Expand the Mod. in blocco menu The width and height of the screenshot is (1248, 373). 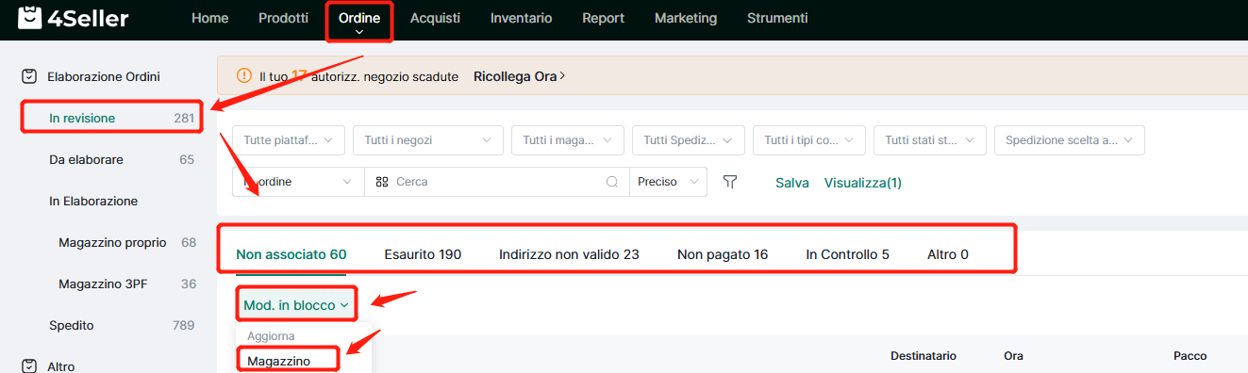click(297, 305)
